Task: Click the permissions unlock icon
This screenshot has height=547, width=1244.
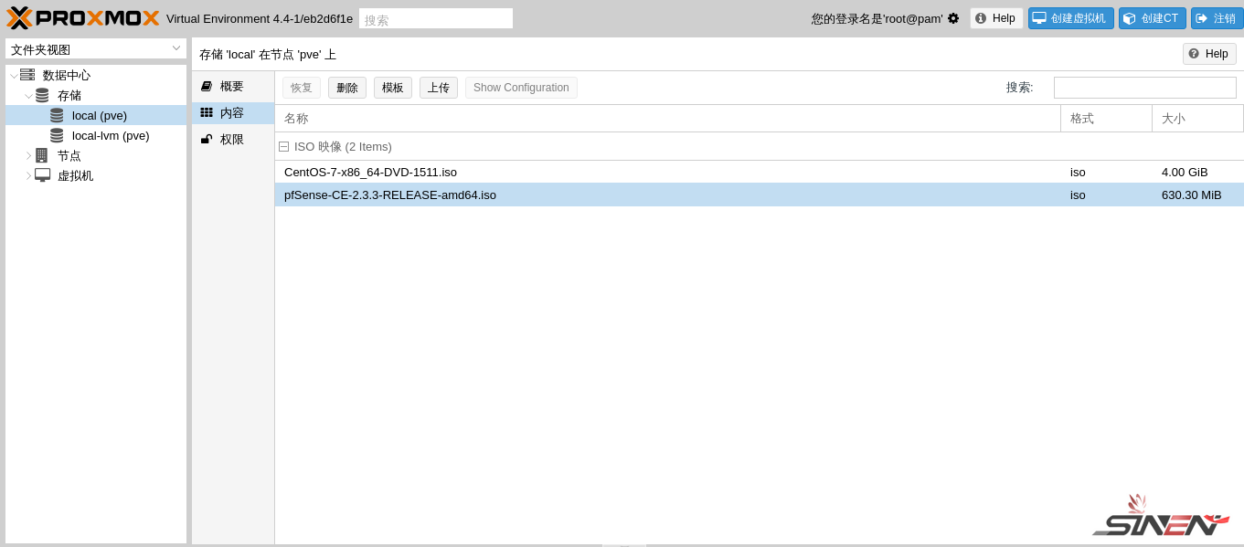Action: 207,139
